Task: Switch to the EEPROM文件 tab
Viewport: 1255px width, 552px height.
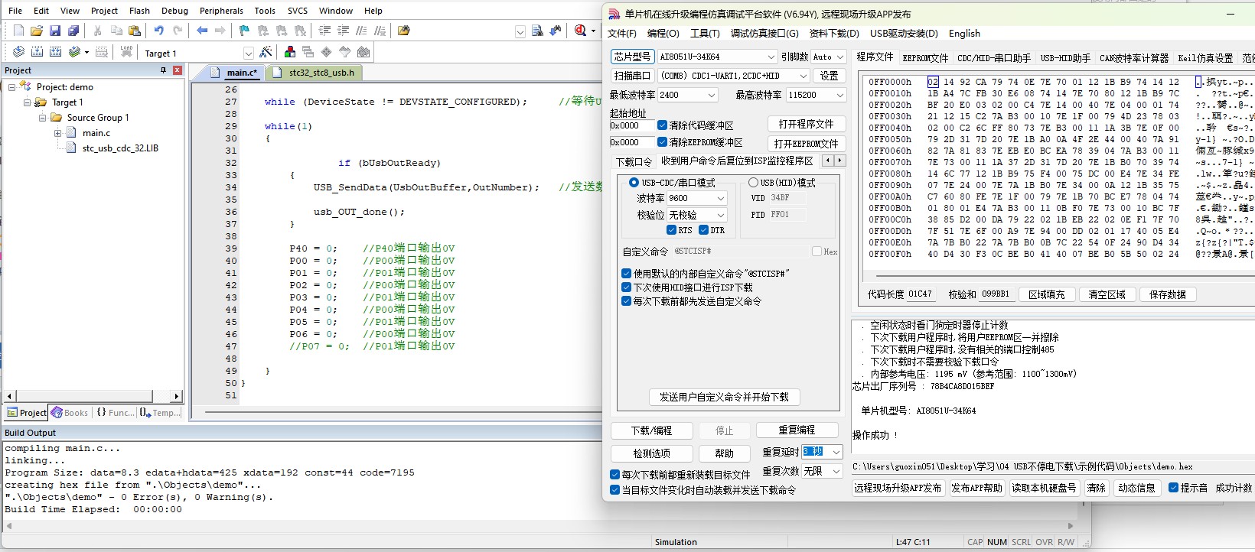Action: pos(925,58)
